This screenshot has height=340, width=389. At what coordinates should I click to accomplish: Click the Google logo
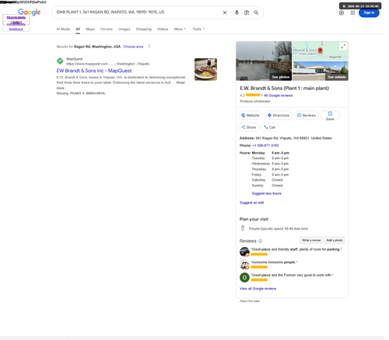pyautogui.click(x=30, y=12)
